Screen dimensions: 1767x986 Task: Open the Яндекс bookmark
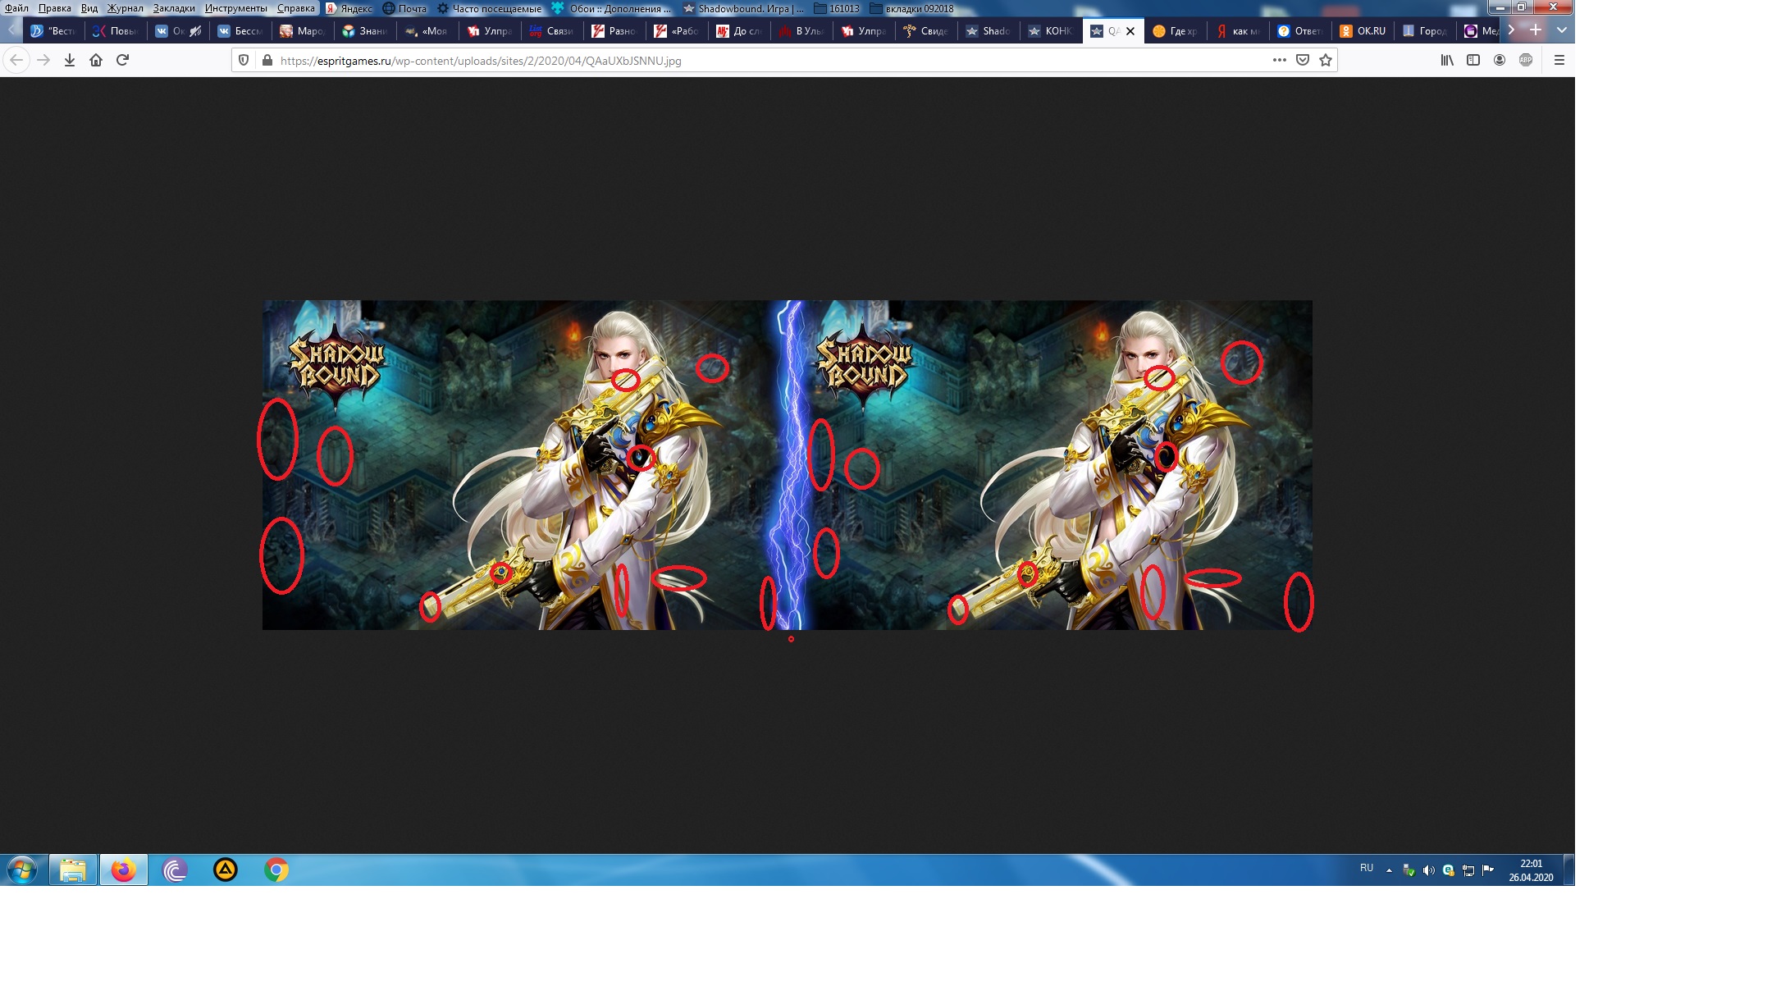(x=349, y=8)
